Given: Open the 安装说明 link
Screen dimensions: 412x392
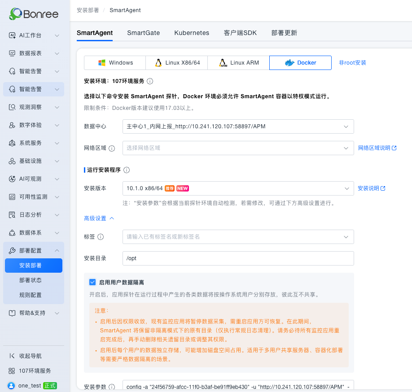Looking at the screenshot, I should click(x=372, y=188).
